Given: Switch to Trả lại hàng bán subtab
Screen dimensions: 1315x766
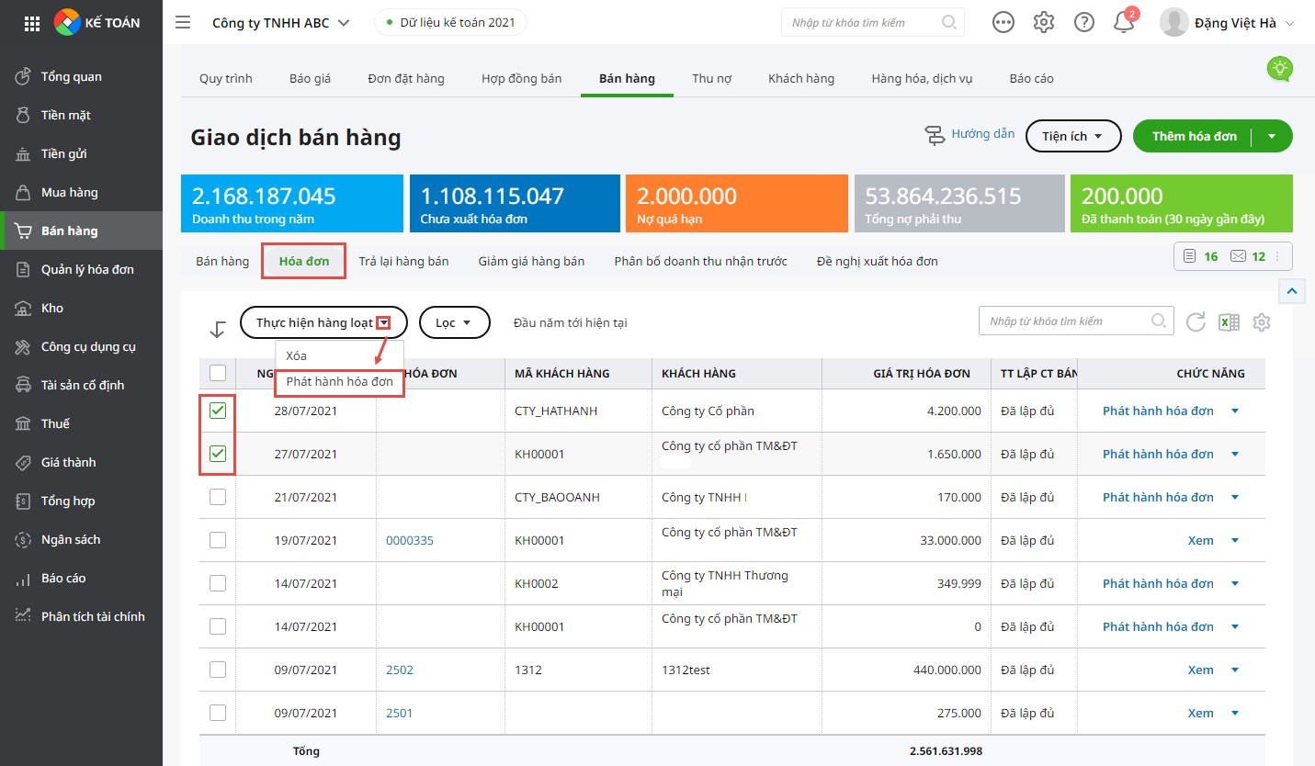Looking at the screenshot, I should point(403,261).
